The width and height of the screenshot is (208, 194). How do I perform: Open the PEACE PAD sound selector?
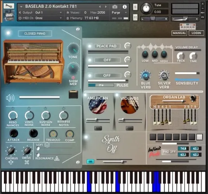pos(107,46)
